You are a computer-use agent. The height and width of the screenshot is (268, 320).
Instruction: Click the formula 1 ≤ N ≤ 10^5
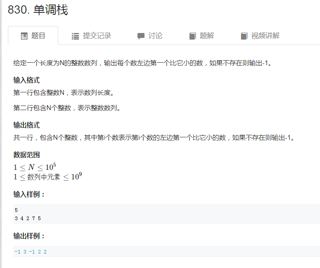tap(35, 167)
